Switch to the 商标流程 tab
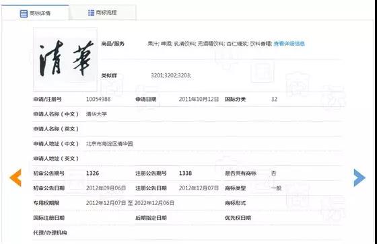 click(102, 13)
